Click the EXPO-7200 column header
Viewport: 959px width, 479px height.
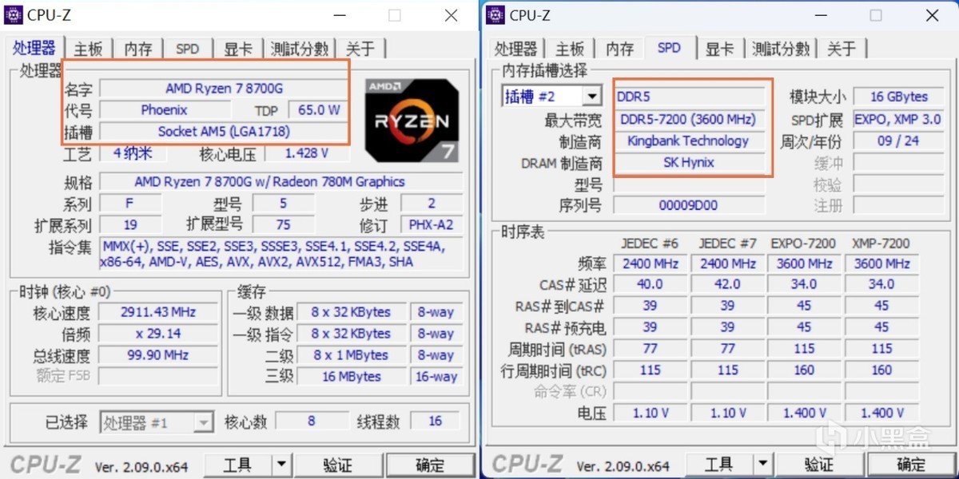[x=803, y=243]
